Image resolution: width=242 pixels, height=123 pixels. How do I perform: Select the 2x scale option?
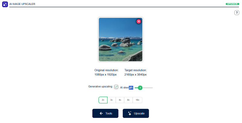[103, 100]
